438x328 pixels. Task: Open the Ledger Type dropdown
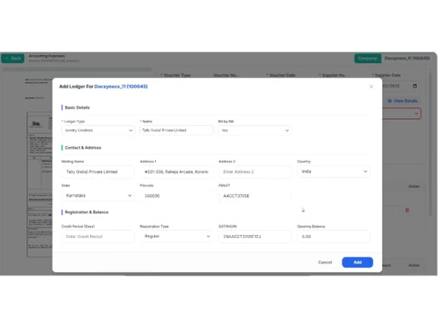pyautogui.click(x=98, y=130)
